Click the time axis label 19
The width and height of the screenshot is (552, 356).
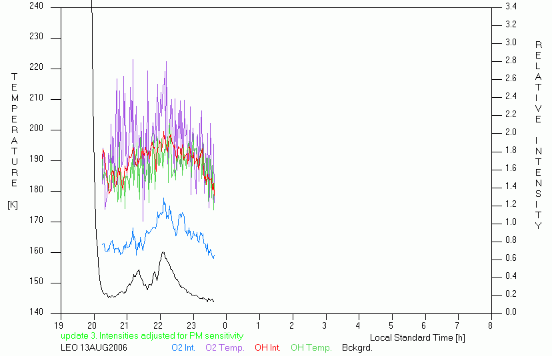[59, 325]
